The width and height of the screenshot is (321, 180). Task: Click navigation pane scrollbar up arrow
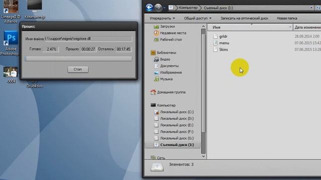tap(203, 26)
